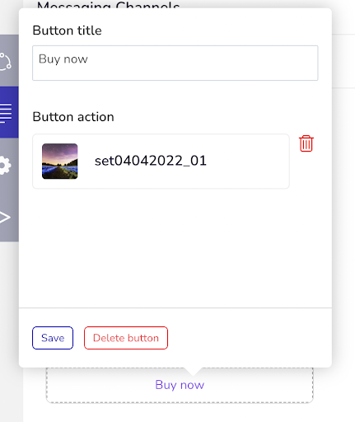Click the dashed Buy now button below
The height and width of the screenshot is (422, 355).
[180, 385]
